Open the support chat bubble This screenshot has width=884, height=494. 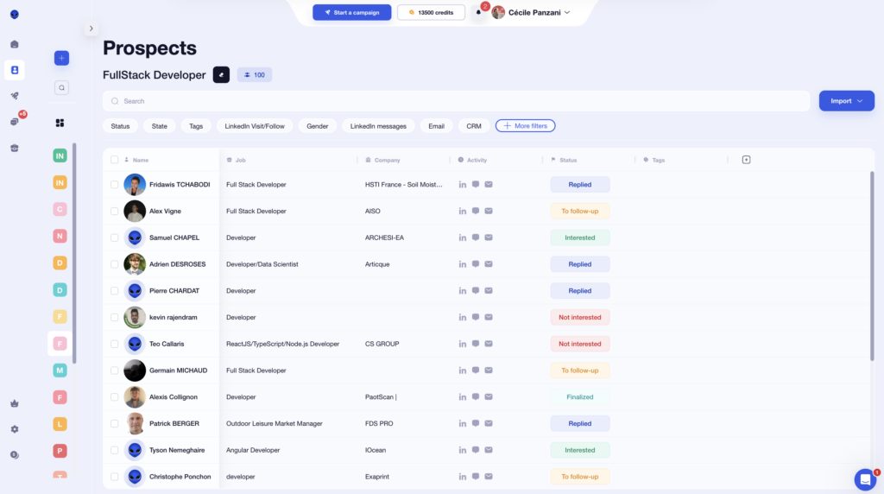tap(864, 479)
